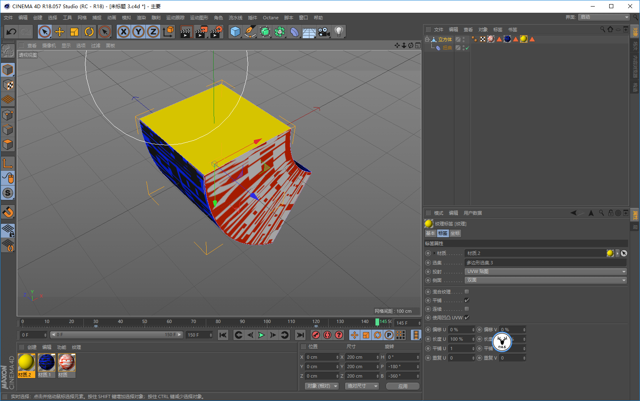Image resolution: width=640 pixels, height=401 pixels.
Task: Toggle Y axis lock
Action: pos(138,32)
